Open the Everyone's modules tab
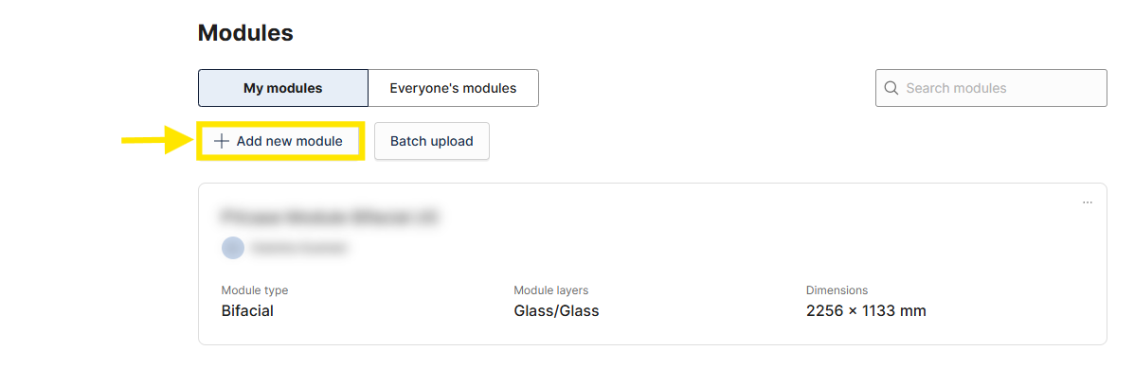The height and width of the screenshot is (386, 1134). (453, 88)
